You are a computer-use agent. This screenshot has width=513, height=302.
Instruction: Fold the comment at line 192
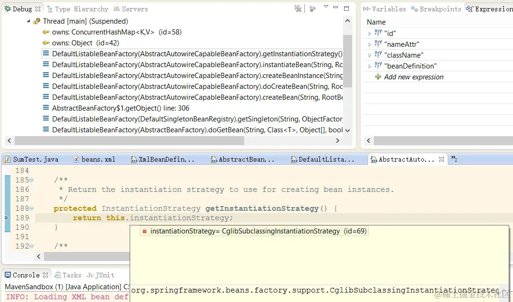(31, 246)
